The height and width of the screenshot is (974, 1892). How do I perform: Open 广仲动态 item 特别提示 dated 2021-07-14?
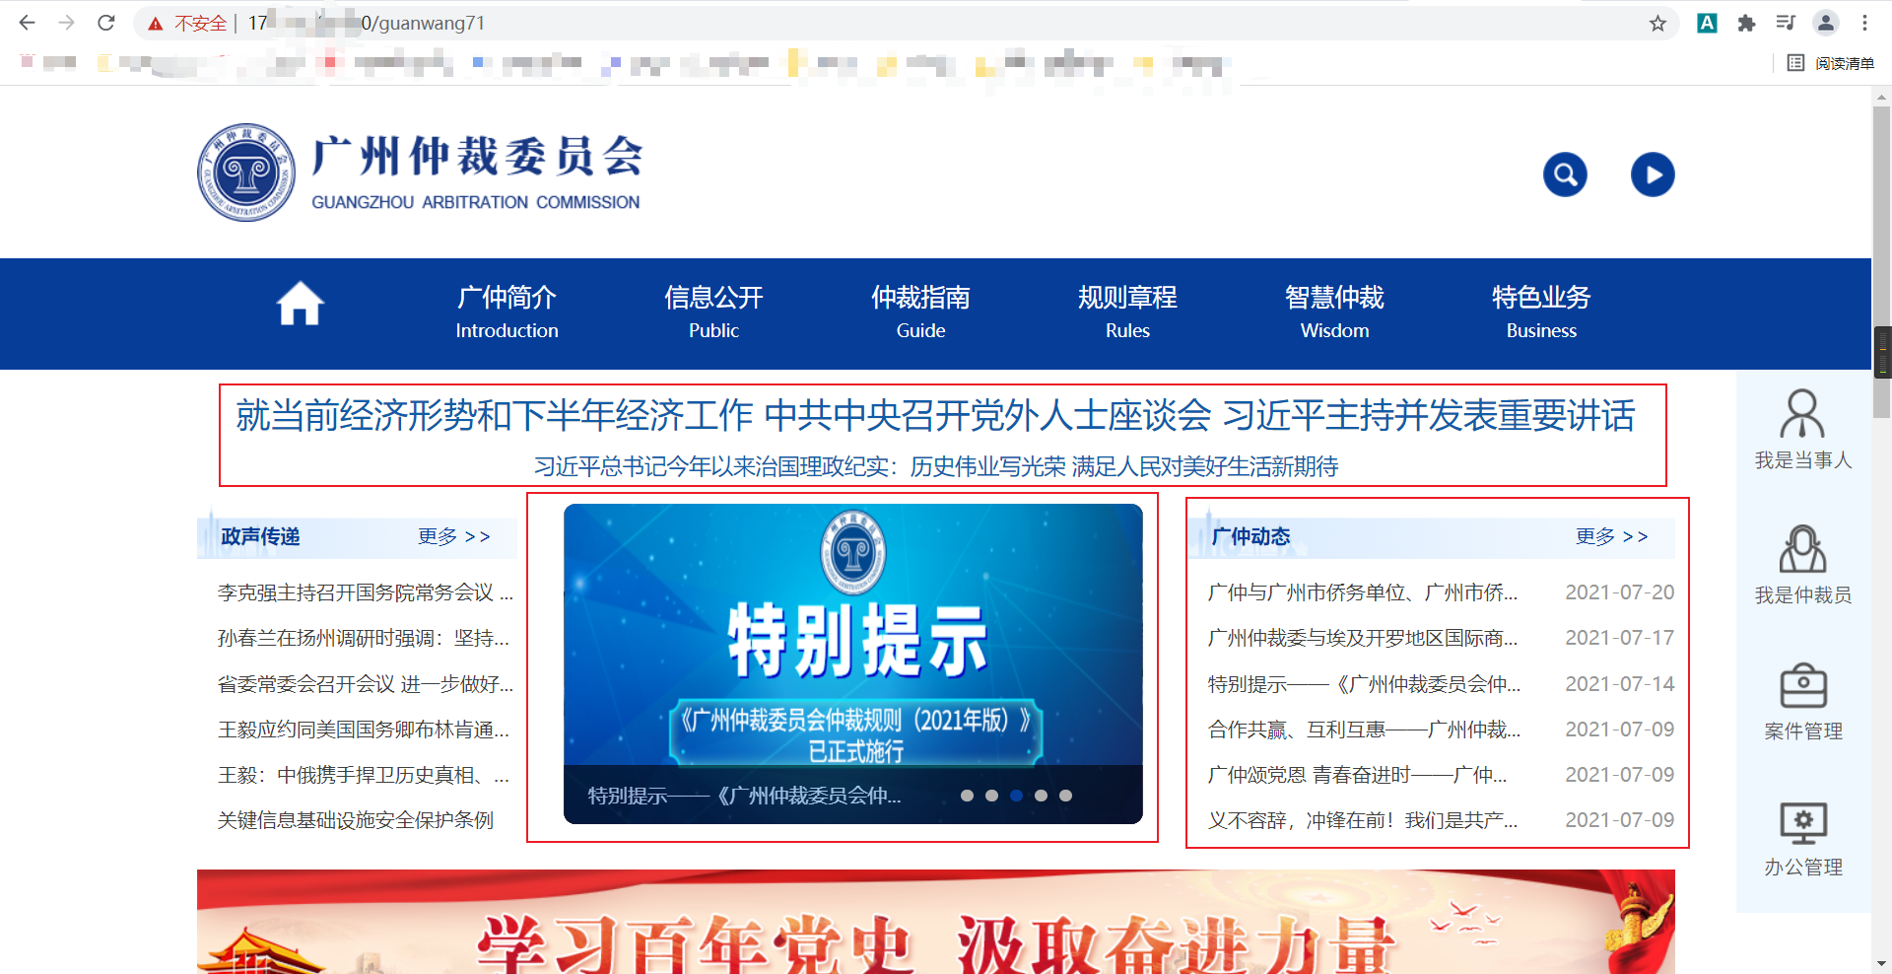1365,684
